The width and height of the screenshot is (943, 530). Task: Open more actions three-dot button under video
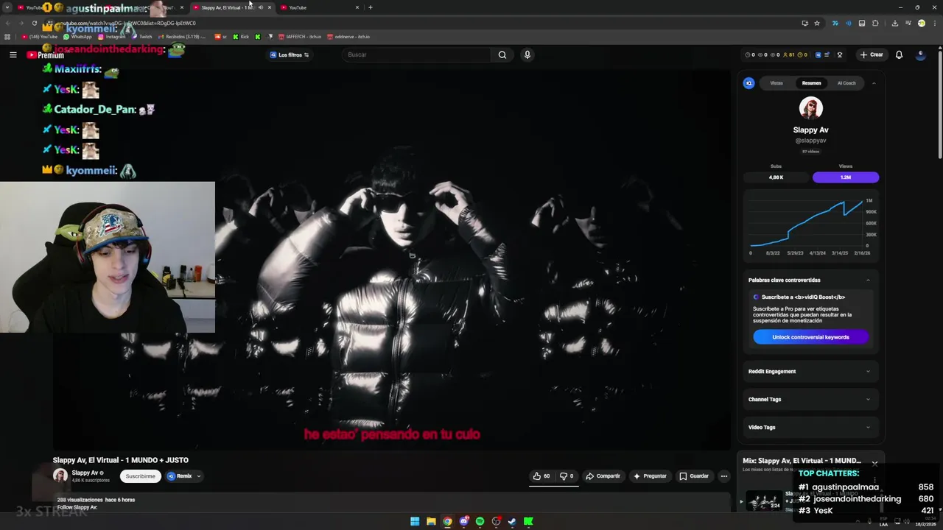[x=723, y=476]
